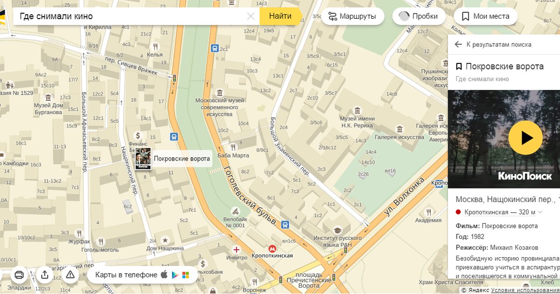
Task: Open the Windows store icon
Action: [186, 275]
